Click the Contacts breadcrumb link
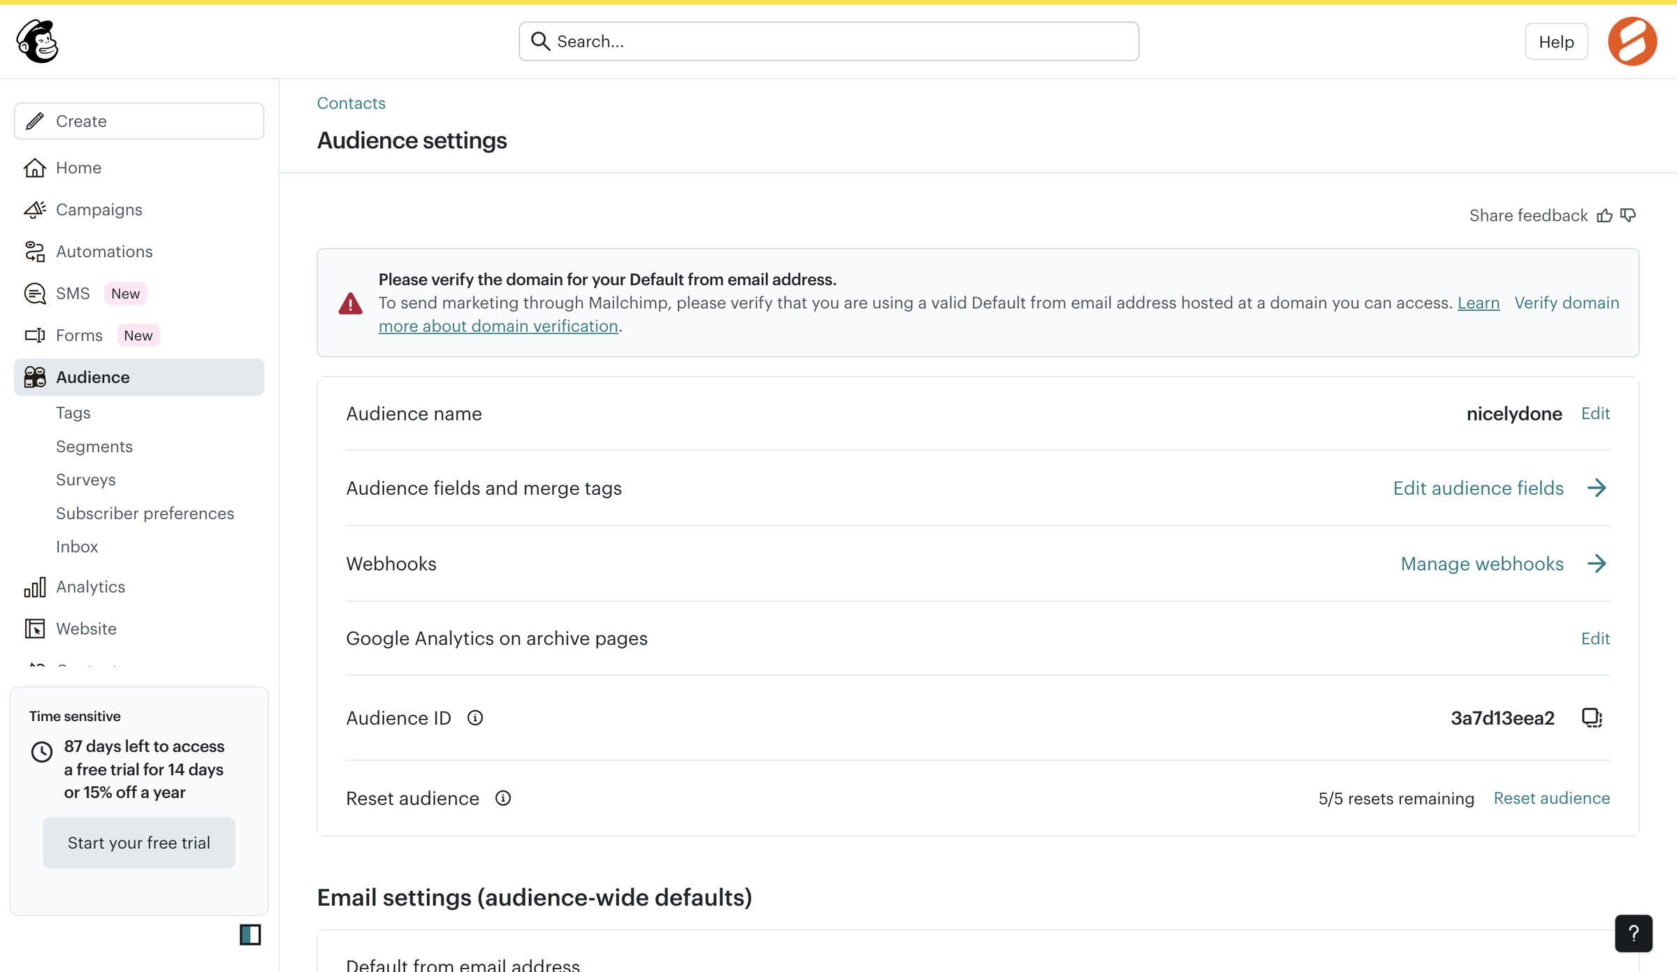 pyautogui.click(x=351, y=103)
